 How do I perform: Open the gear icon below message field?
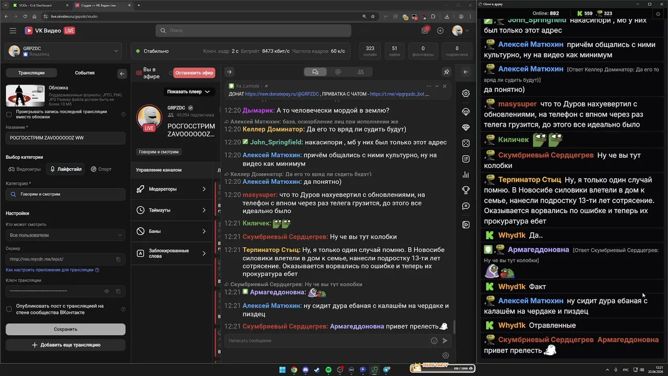445,355
